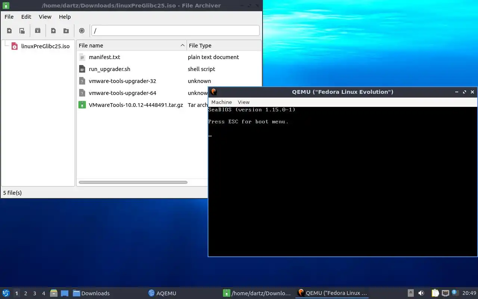Click the clipboard manager tray icon
This screenshot has width=478, height=299.
435,293
